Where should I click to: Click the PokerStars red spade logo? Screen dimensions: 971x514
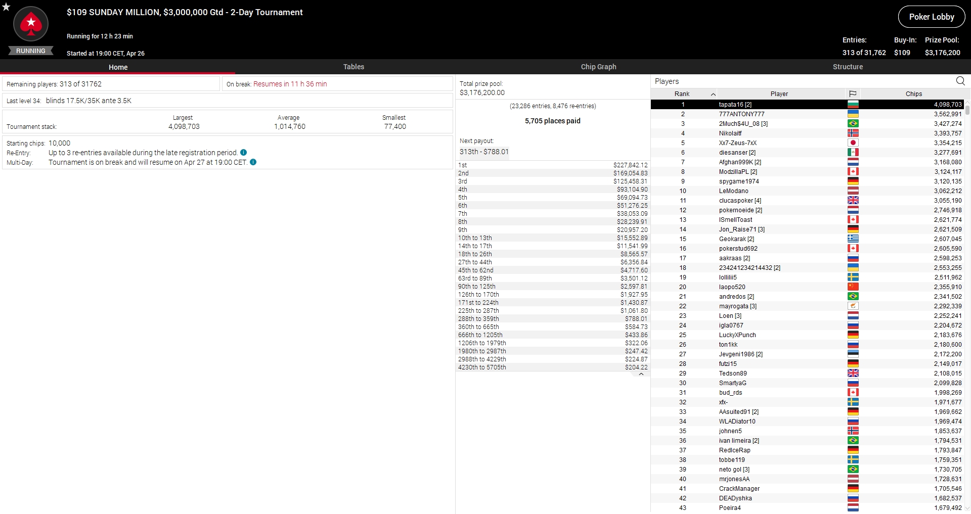pyautogui.click(x=31, y=24)
